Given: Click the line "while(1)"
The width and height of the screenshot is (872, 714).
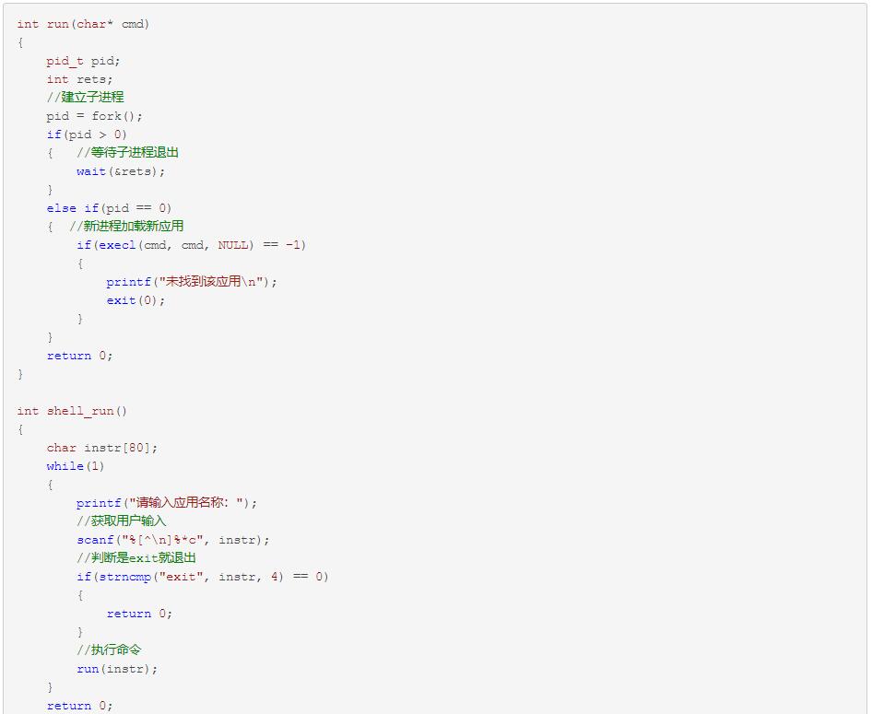Looking at the screenshot, I should point(76,466).
